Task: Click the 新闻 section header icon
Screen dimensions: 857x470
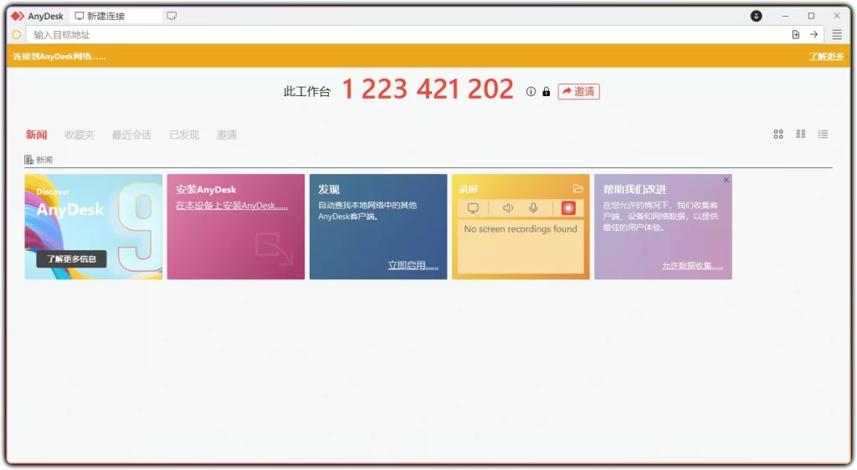Action: pyautogui.click(x=28, y=160)
